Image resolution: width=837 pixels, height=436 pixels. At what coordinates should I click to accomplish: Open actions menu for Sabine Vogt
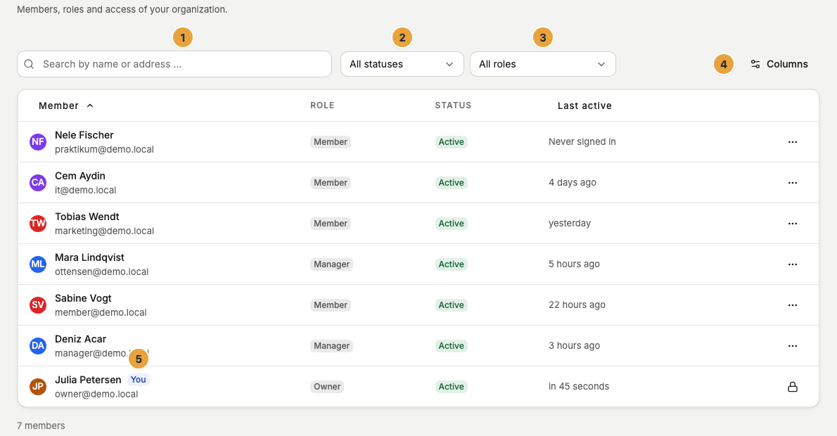click(x=792, y=305)
